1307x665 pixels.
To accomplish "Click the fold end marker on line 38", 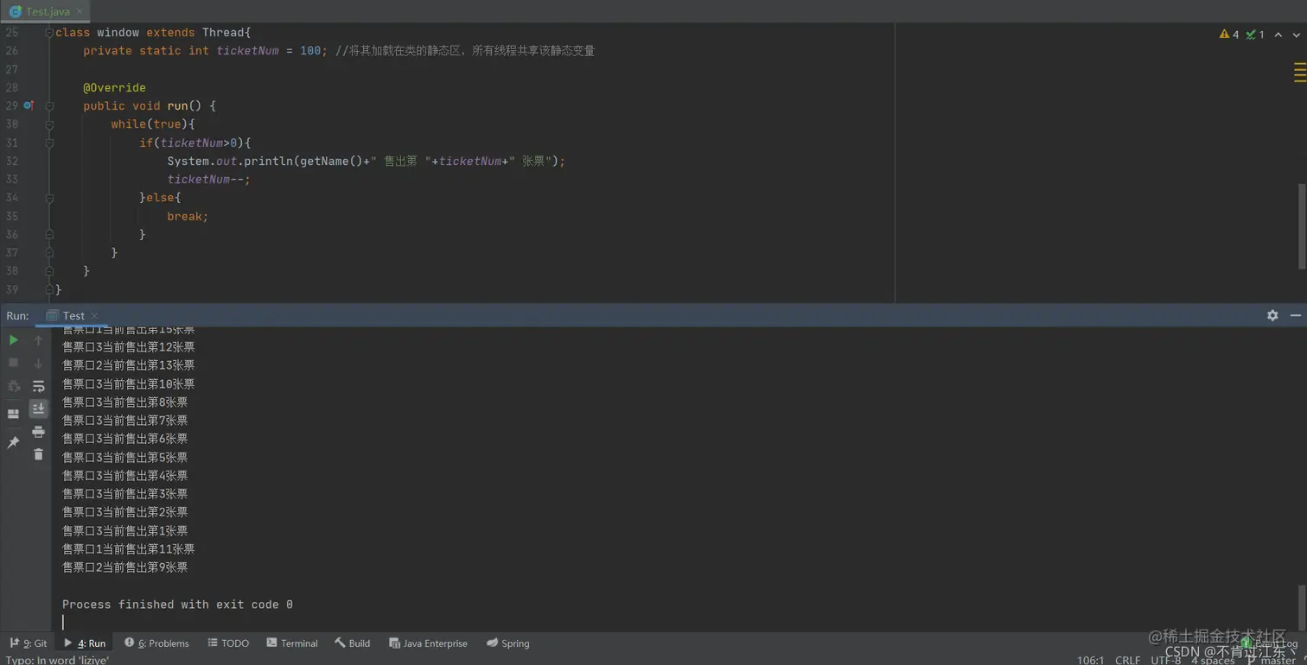I will tap(49, 271).
